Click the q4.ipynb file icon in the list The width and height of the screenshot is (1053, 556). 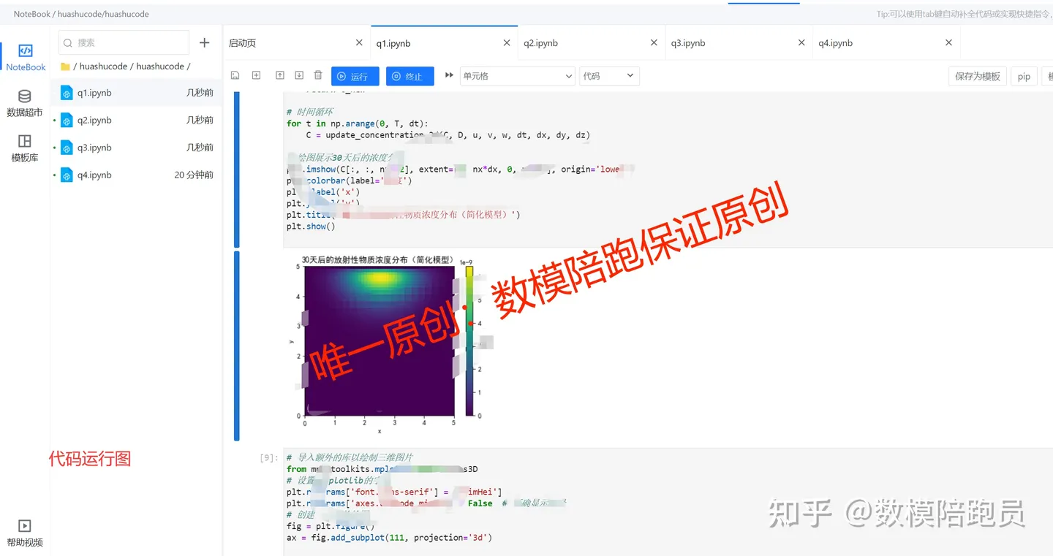click(67, 175)
